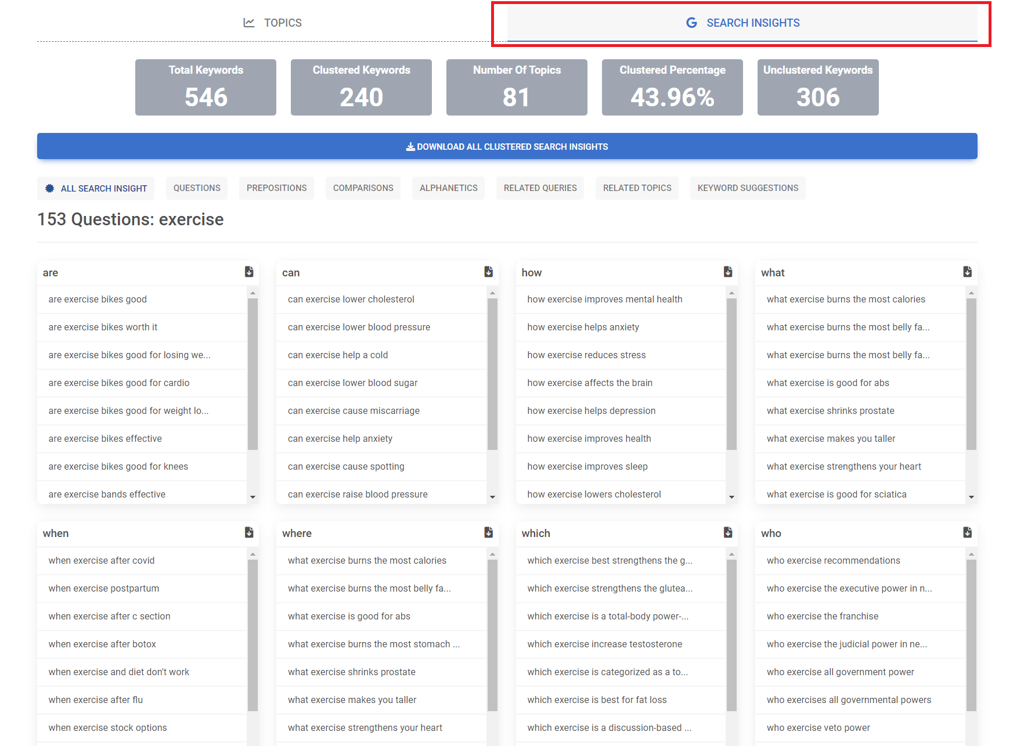Show the Related Topics filter
Screen dimensions: 1024x746
(637, 188)
